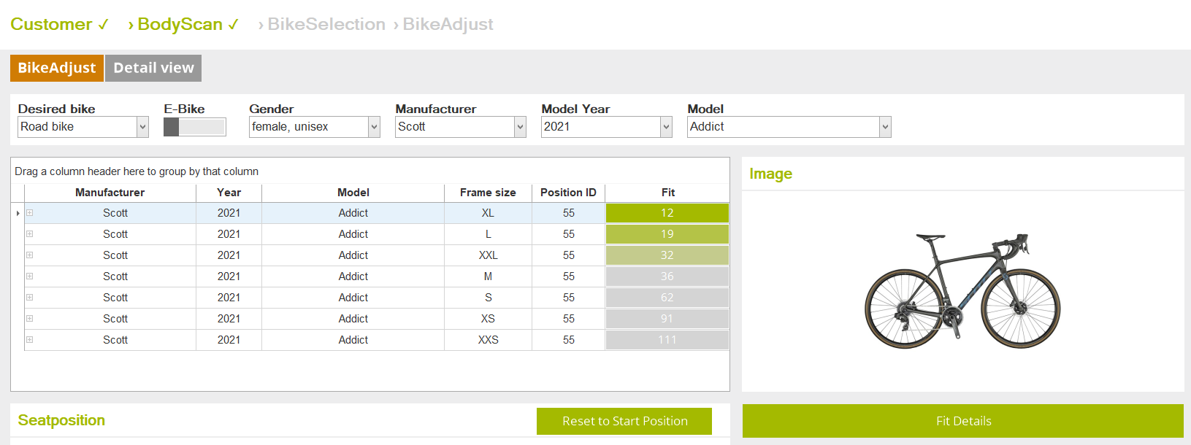Select the XXS frame size cell
The height and width of the screenshot is (445, 1191).
(x=488, y=340)
